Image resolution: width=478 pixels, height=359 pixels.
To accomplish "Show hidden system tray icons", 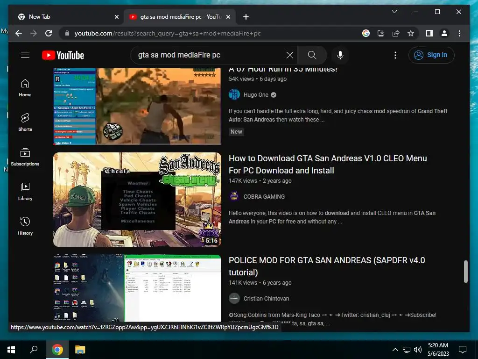I will point(395,350).
